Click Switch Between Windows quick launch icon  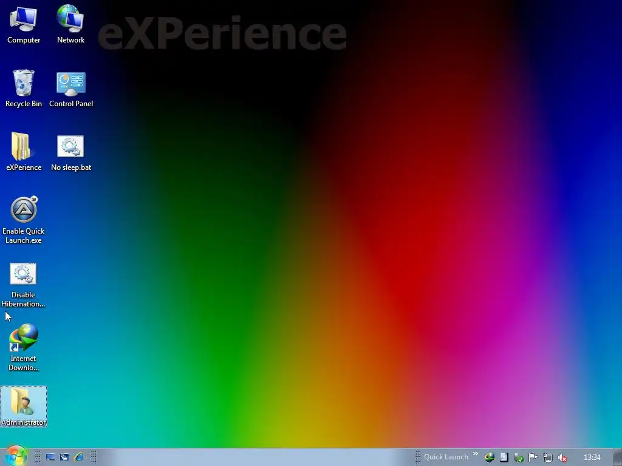pyautogui.click(x=64, y=458)
